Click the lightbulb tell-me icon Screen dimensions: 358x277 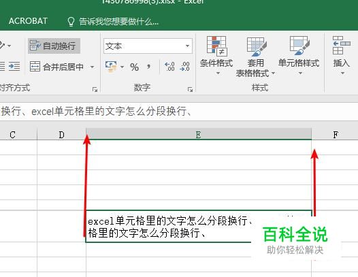point(71,22)
